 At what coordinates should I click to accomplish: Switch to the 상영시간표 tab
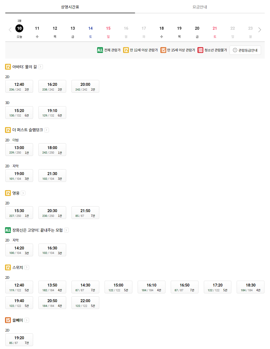point(70,7)
